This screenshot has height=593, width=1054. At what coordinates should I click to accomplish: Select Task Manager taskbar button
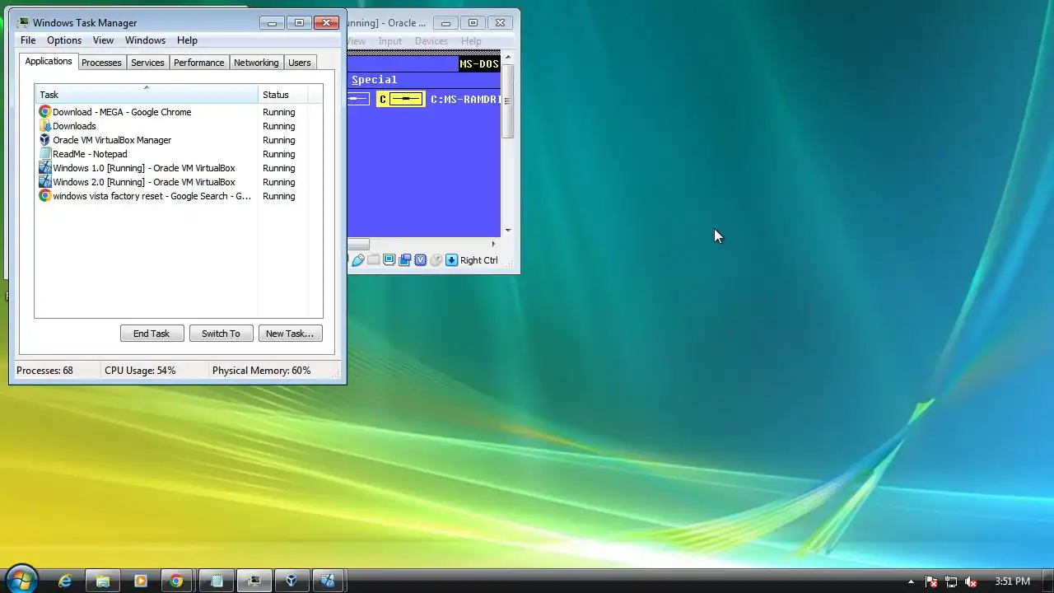(254, 581)
